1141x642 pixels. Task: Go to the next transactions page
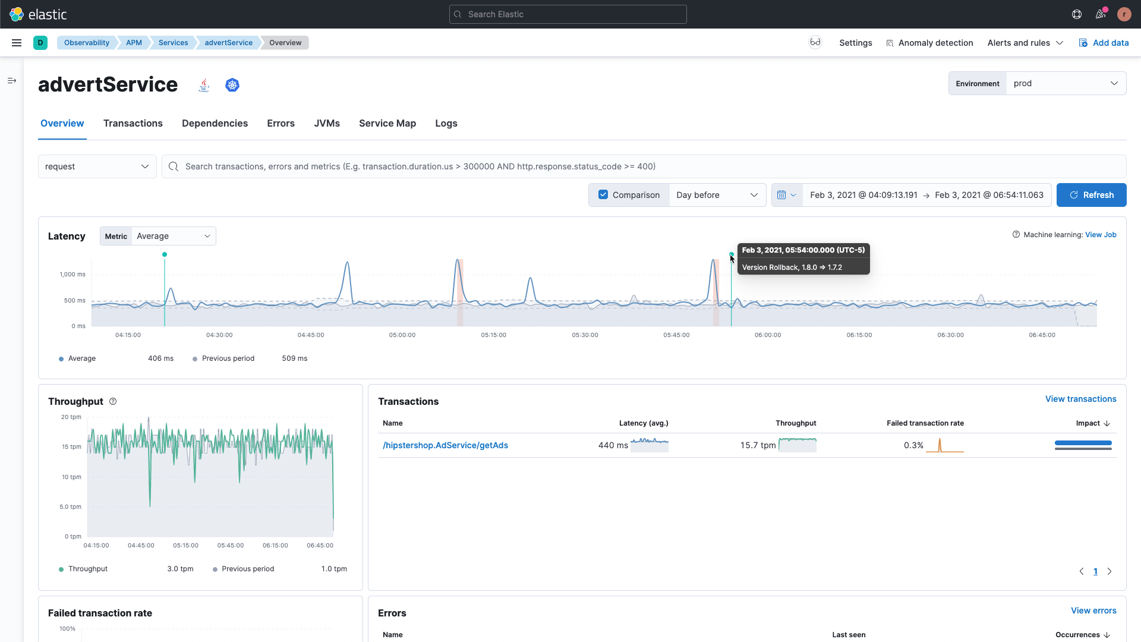click(1110, 571)
